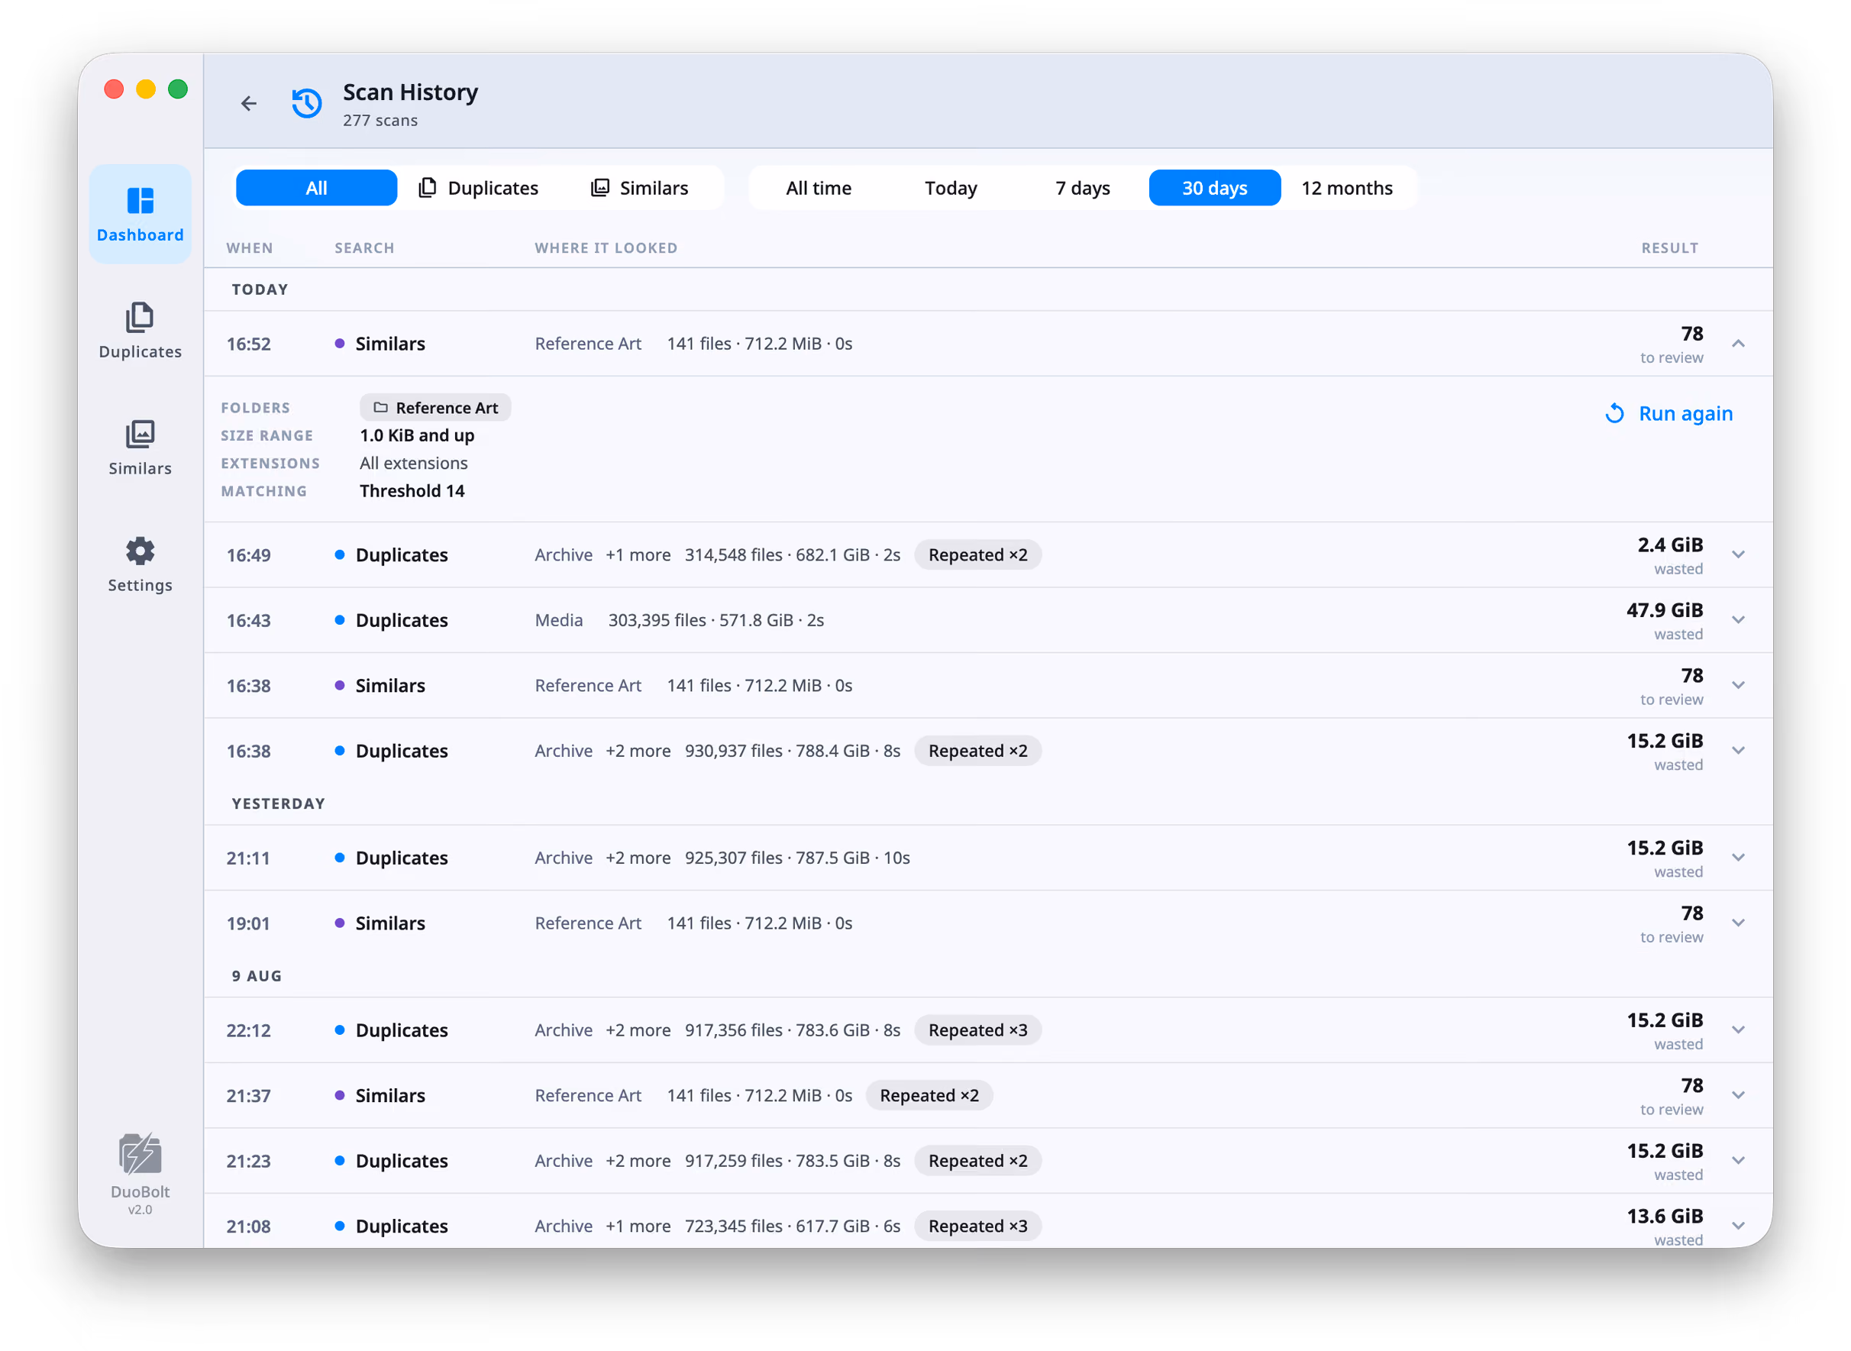Click Repeated ×3 badge on 21:08 scan
The height and width of the screenshot is (1351, 1851).
coord(978,1227)
